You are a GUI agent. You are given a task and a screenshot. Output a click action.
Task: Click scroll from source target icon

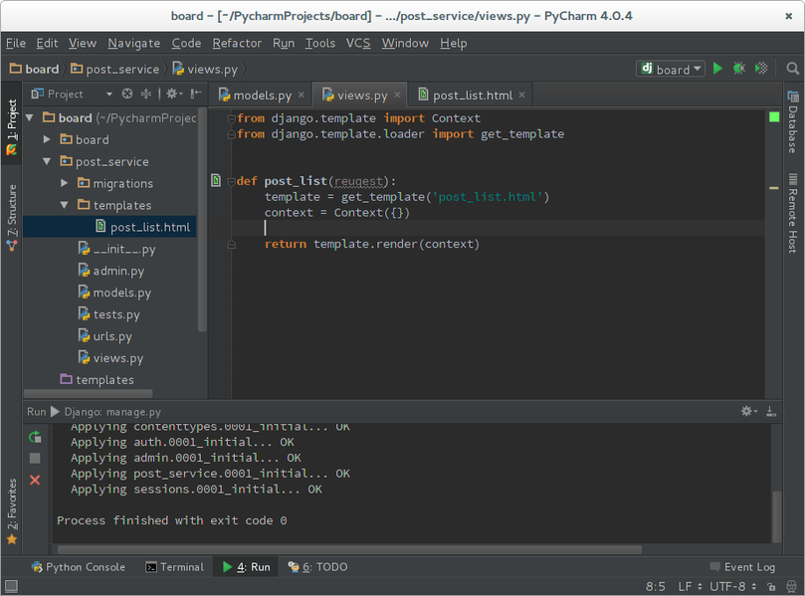[x=127, y=94]
